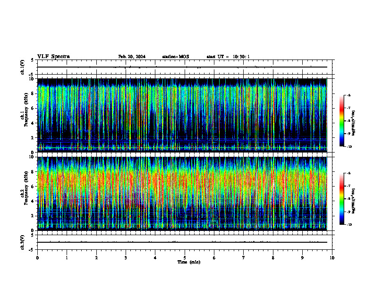Click the ch.2 spectrogram color bar
Viewport: 374px width, 289px height.
342,199
